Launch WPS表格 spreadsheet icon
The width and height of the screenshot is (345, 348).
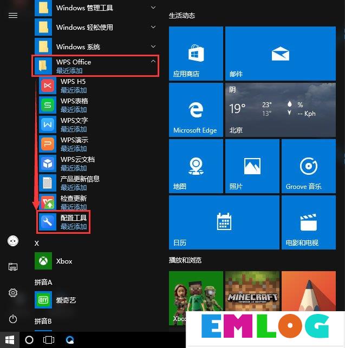[x=48, y=105]
